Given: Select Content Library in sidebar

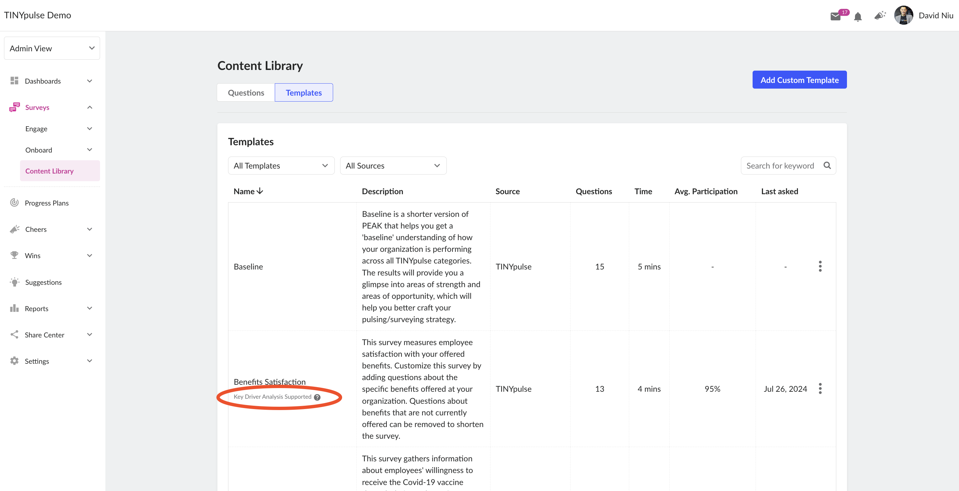Looking at the screenshot, I should (x=60, y=171).
